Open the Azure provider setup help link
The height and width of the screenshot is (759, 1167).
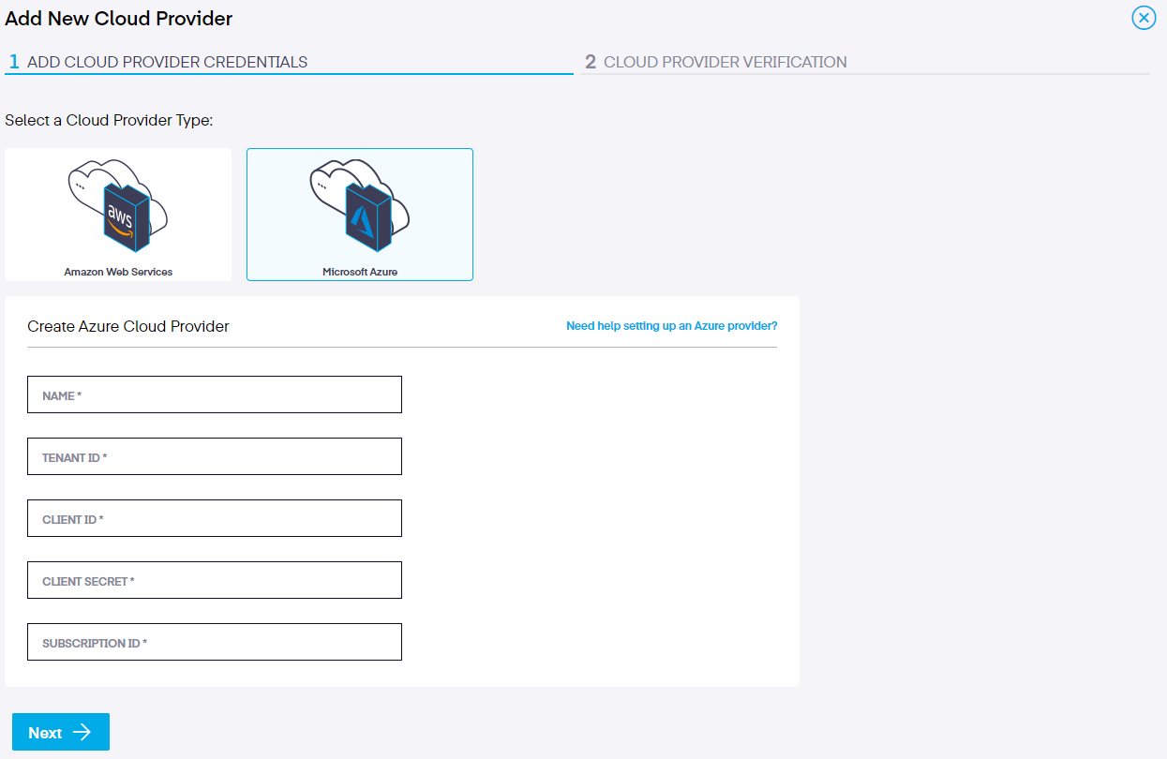pos(671,325)
